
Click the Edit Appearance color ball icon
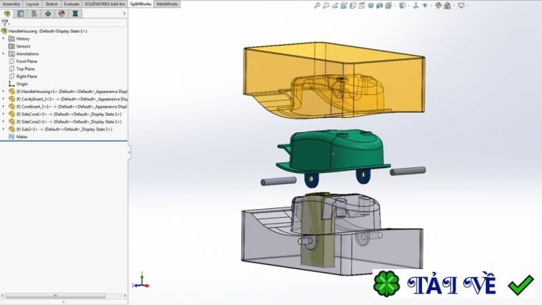[x=438, y=5]
